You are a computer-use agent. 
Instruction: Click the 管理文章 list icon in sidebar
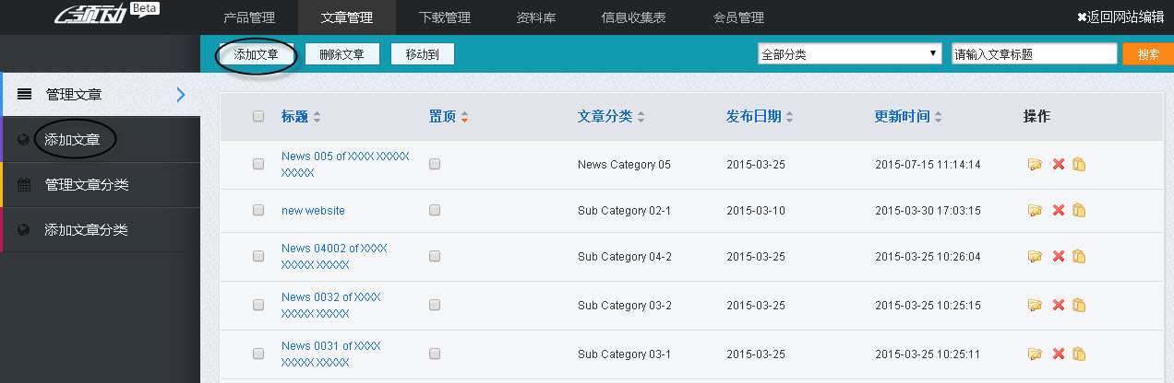[x=25, y=94]
